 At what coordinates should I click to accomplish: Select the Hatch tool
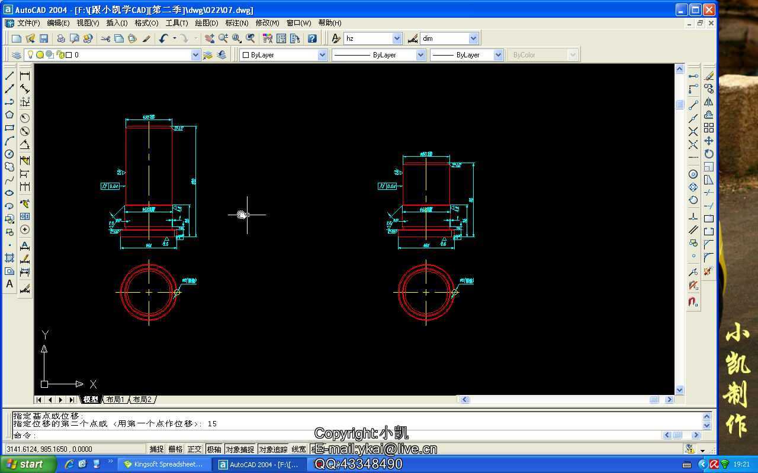[x=9, y=258]
